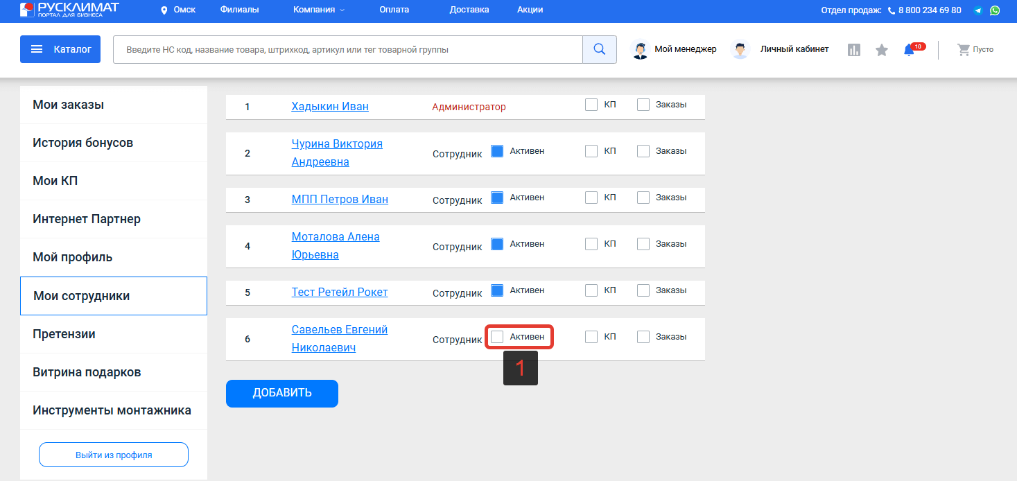This screenshot has height=481, width=1017.
Task: Check КП for МПП Петров Иван
Action: tap(591, 198)
